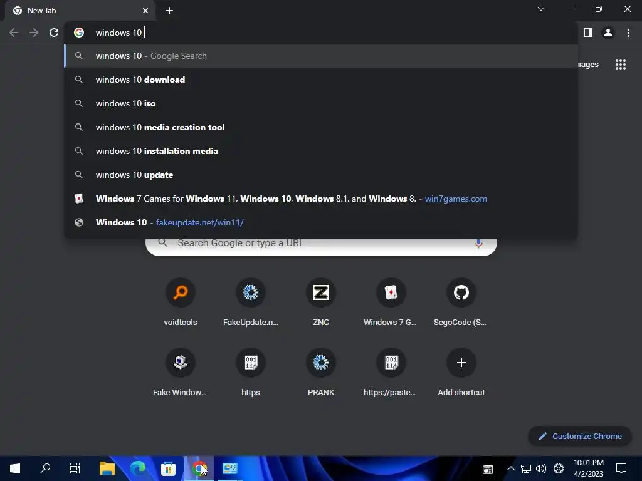This screenshot has height=481, width=642.
Task: Open the PRANK shortcut
Action: click(x=321, y=373)
